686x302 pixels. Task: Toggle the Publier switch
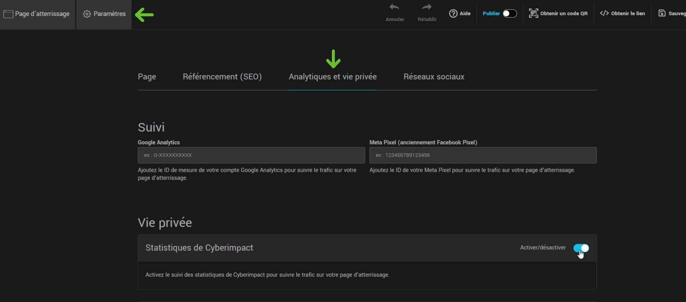pos(509,14)
